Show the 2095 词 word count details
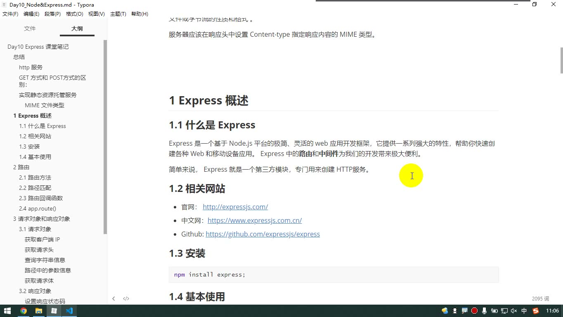The width and height of the screenshot is (563, 317). coord(540,298)
